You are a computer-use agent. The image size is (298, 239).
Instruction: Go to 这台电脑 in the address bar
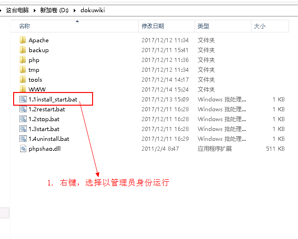click(17, 10)
